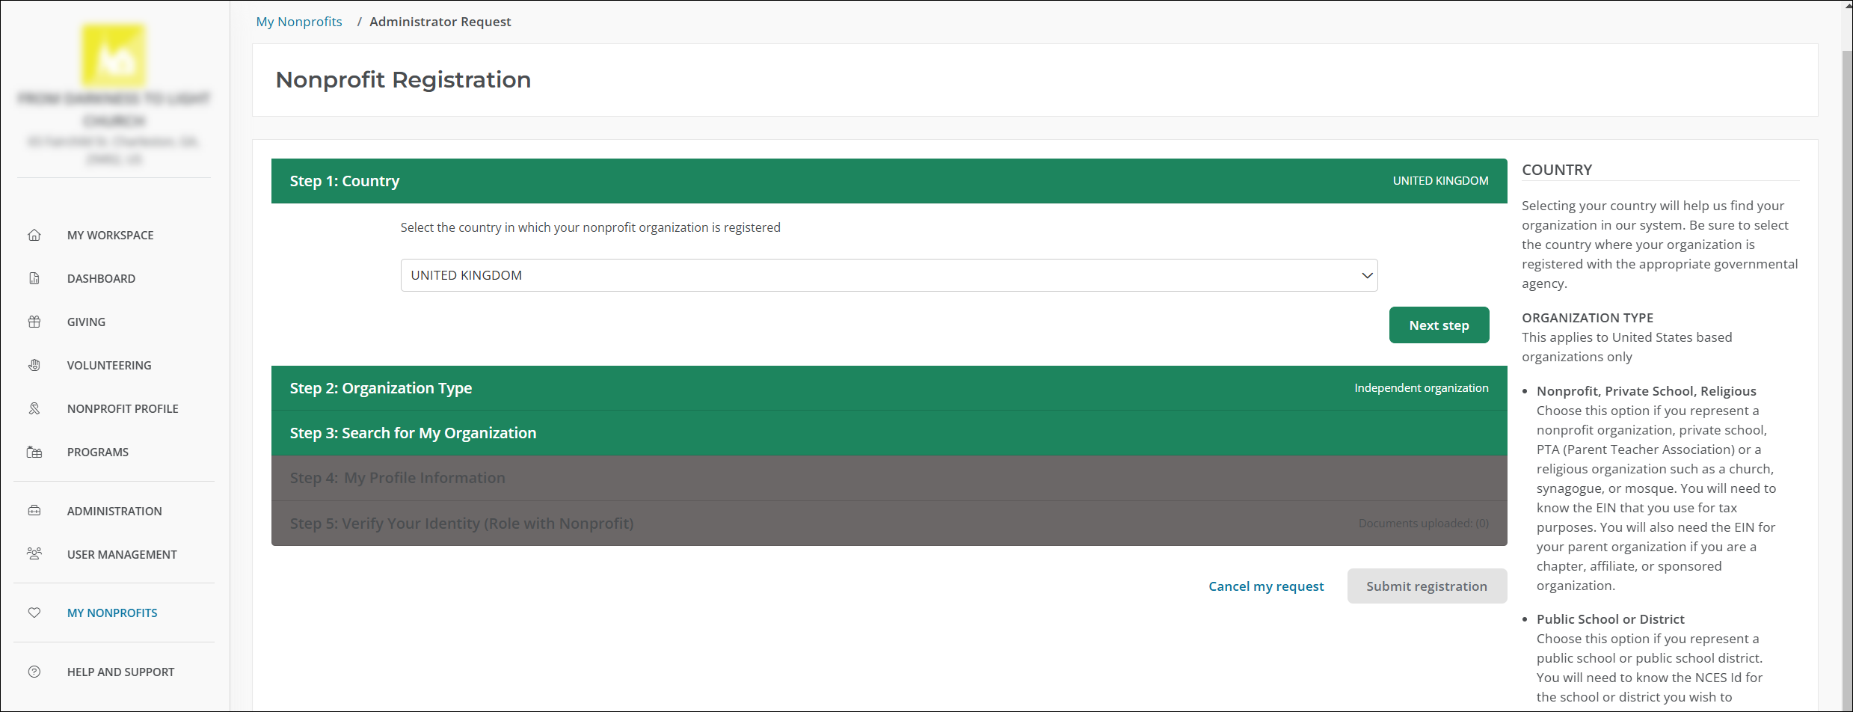Screen dimensions: 1853x712
Task: Open the UNITED KINGDOM country dropdown
Action: [x=888, y=275]
